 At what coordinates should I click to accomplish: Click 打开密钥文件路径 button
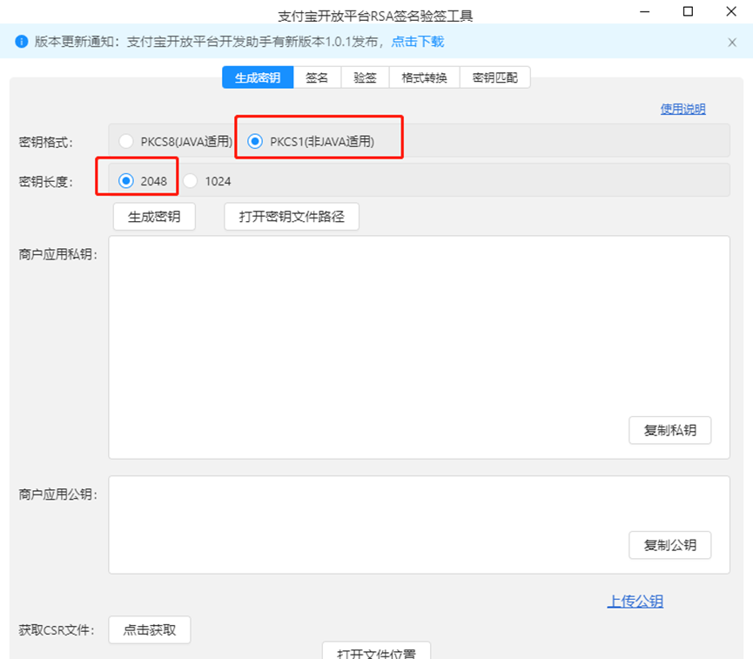tap(292, 217)
